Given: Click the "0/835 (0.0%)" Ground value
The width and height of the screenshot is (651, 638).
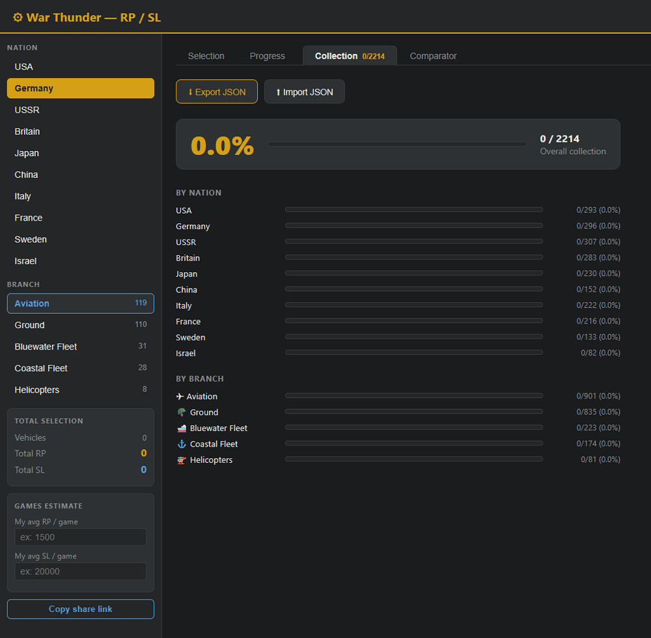Looking at the screenshot, I should coord(598,412).
